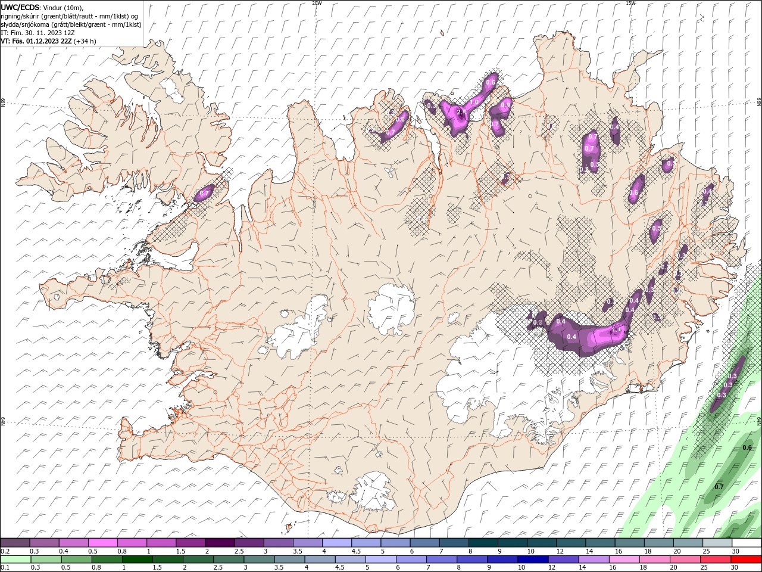762x572 pixels.
Task: Click the 0.2 swatch on the purple snow scale
Action: click(15, 543)
